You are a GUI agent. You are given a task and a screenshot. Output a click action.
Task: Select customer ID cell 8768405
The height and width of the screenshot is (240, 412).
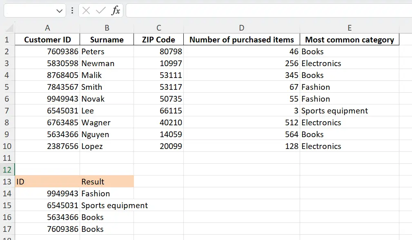click(47, 75)
